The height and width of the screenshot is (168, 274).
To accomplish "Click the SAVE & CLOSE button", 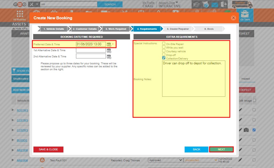I will point(48,150).
